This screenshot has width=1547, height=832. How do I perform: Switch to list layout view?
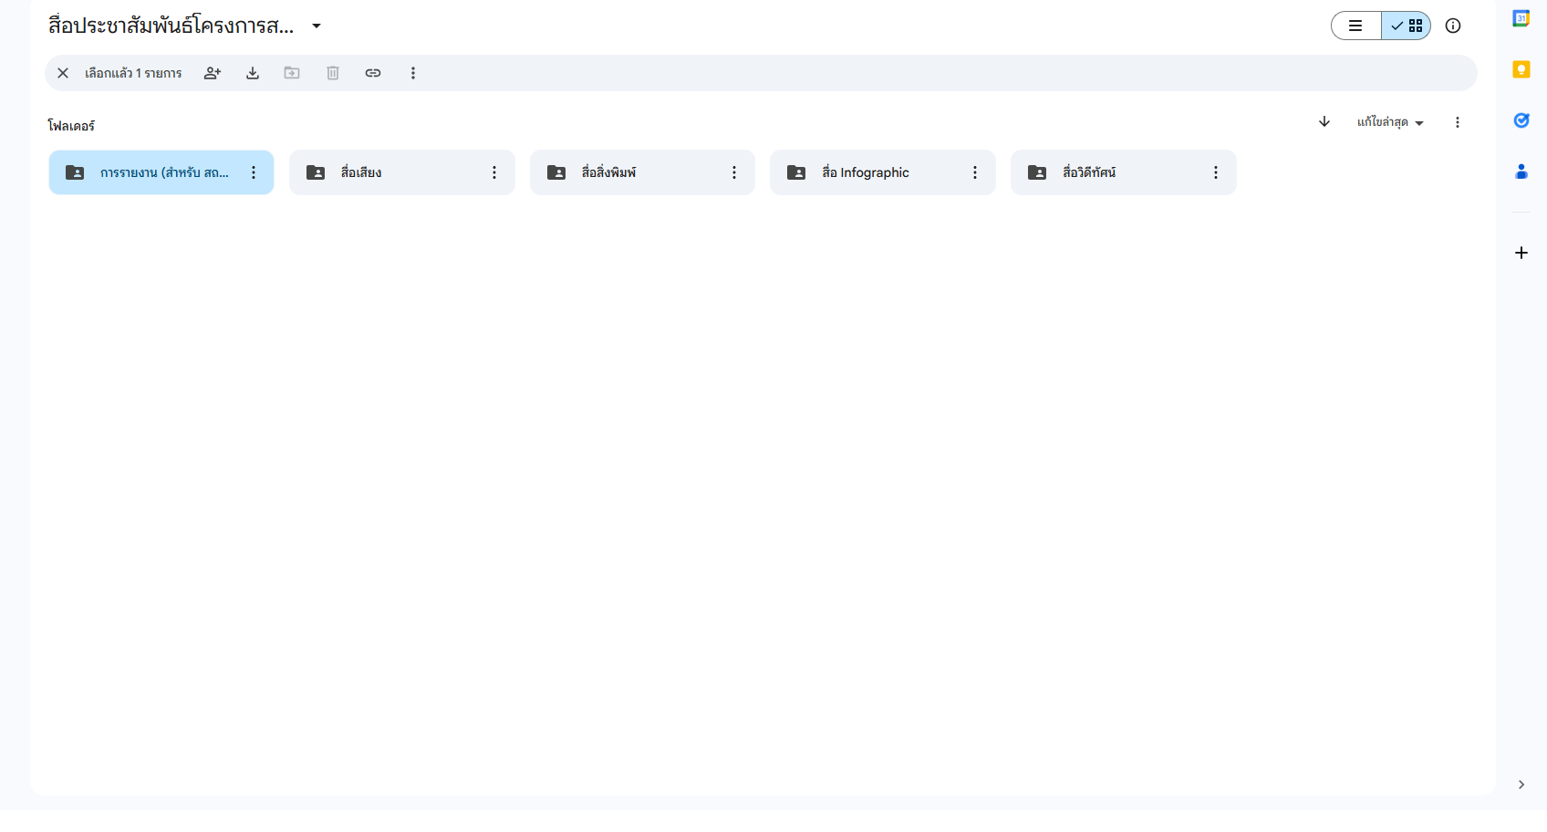click(1356, 26)
